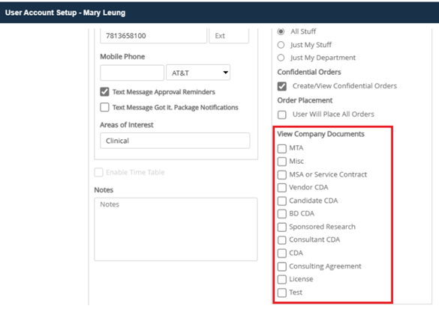Enable Text Message Got It Package Notifications
439x309 pixels.
point(104,107)
